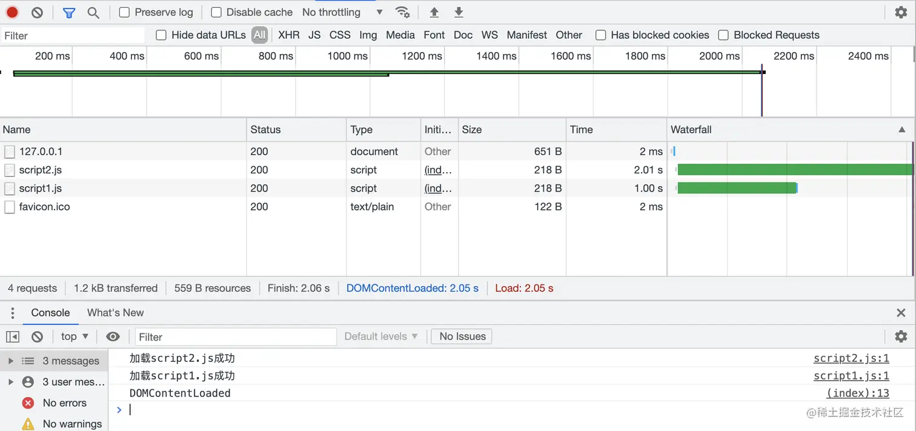This screenshot has height=431, width=916.
Task: Filter by Font requests
Action: (434, 35)
